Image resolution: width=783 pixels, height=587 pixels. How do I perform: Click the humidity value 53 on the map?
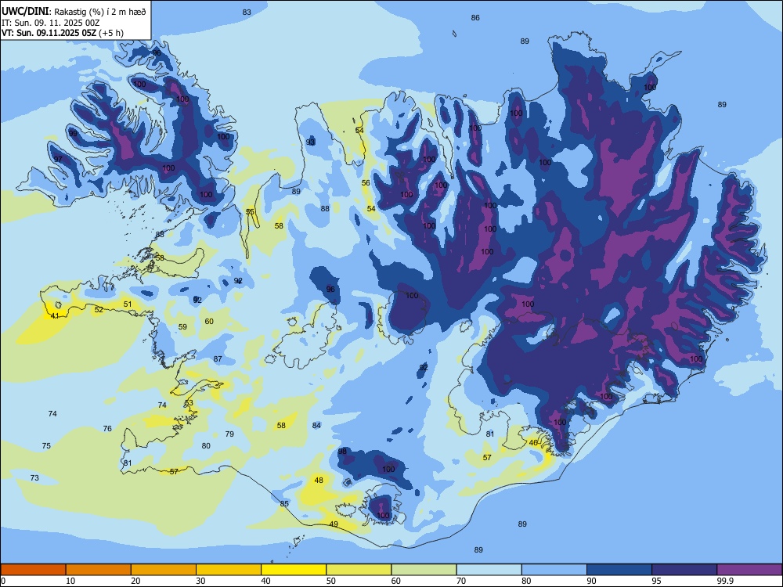coord(189,403)
